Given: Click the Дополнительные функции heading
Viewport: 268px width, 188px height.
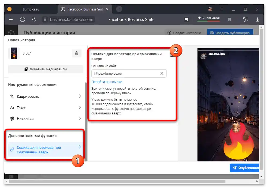Looking at the screenshot, I should (32, 136).
